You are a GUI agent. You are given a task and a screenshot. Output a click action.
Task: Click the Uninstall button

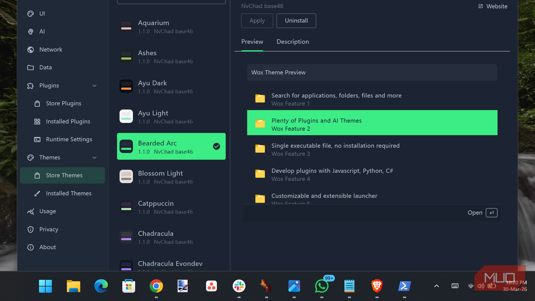[x=296, y=21]
